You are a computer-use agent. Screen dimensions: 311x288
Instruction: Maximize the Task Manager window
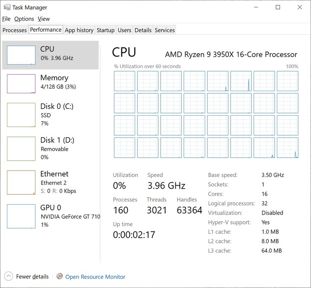(278, 7)
